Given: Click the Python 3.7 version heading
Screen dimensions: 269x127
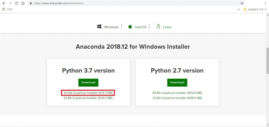Looking at the screenshot, I should (88, 71).
